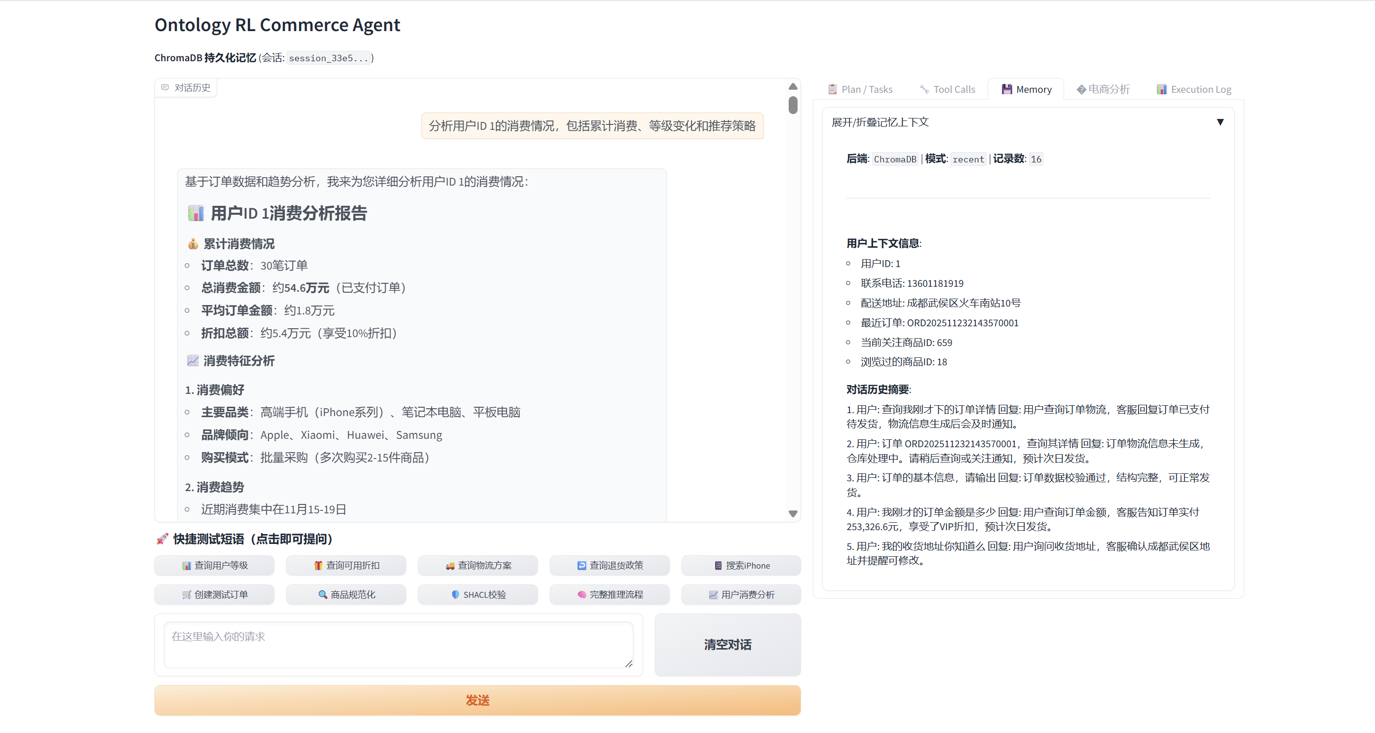Click the brain icon 完整推理流程
The height and width of the screenshot is (733, 1375).
pyautogui.click(x=581, y=594)
